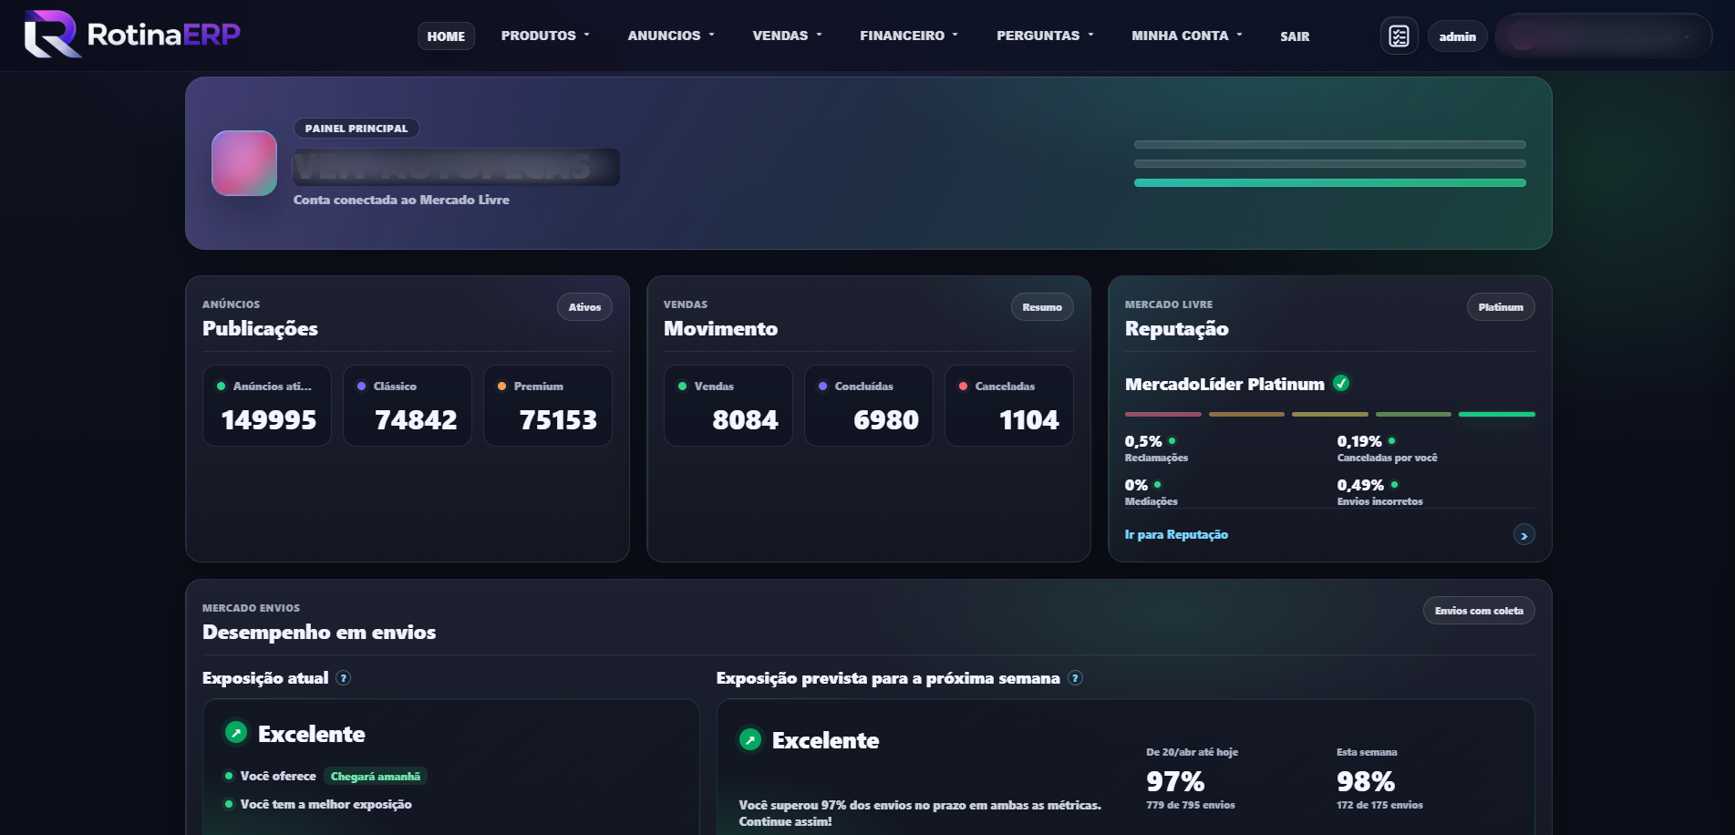This screenshot has width=1735, height=835.
Task: Open the help icon beside Exposição prevista para a próxima semana
Action: [x=1076, y=678]
